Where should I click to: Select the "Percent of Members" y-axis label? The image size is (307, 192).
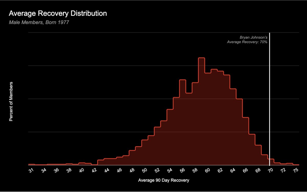coord(11,102)
